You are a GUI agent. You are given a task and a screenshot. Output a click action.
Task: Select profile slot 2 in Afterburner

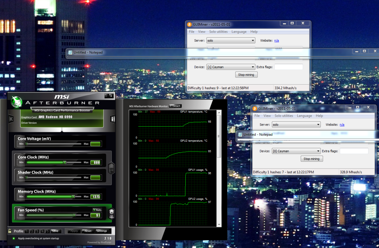pos(32,231)
